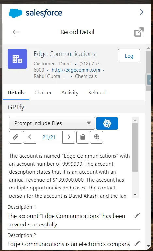Go to previous response with left chevron

tap(29, 137)
